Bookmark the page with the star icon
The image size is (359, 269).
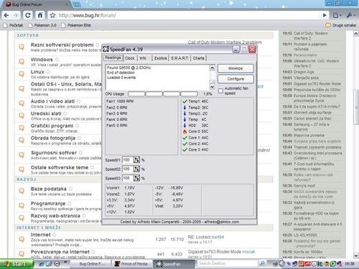tap(52, 16)
